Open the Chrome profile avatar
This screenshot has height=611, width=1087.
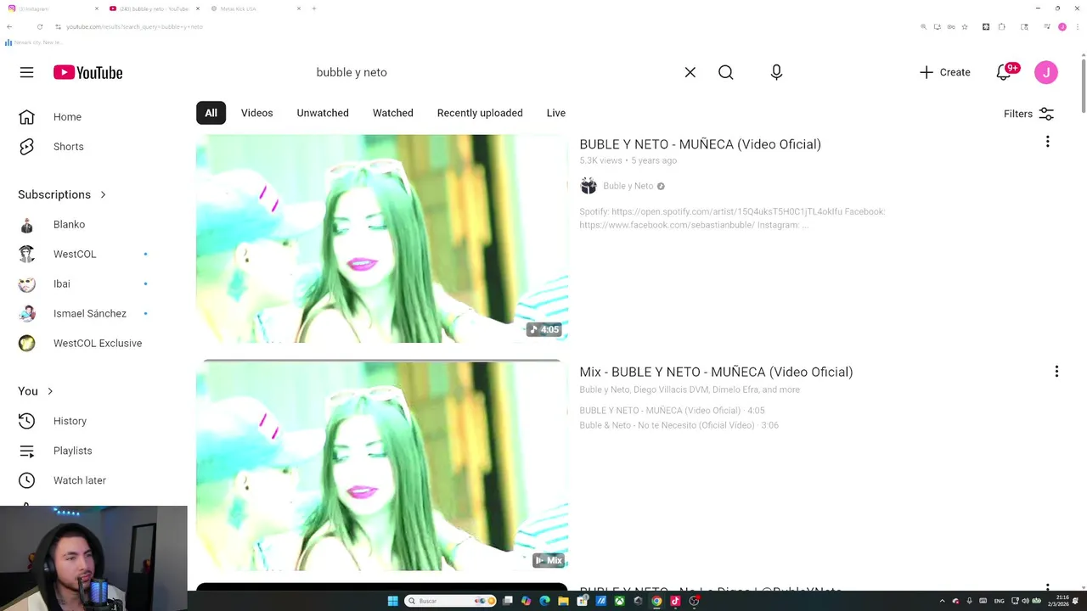1062,26
